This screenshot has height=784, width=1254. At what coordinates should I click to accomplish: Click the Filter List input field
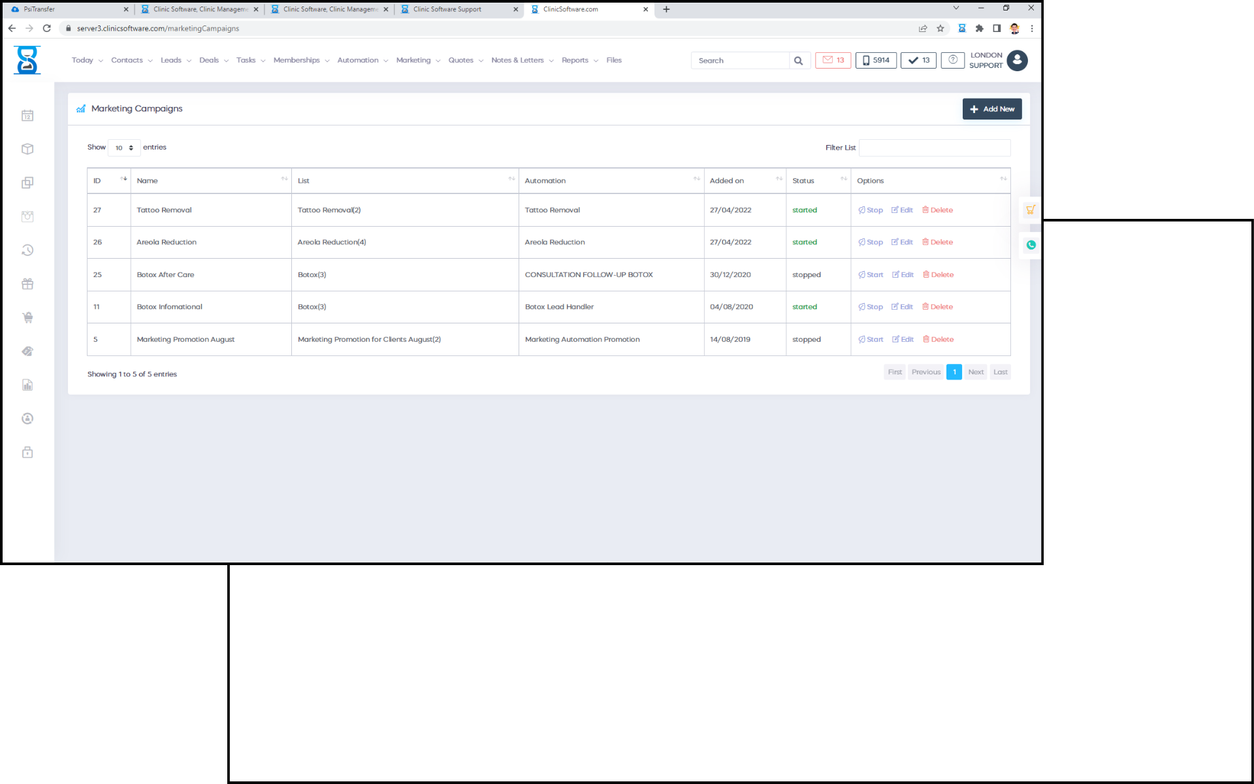tap(934, 148)
